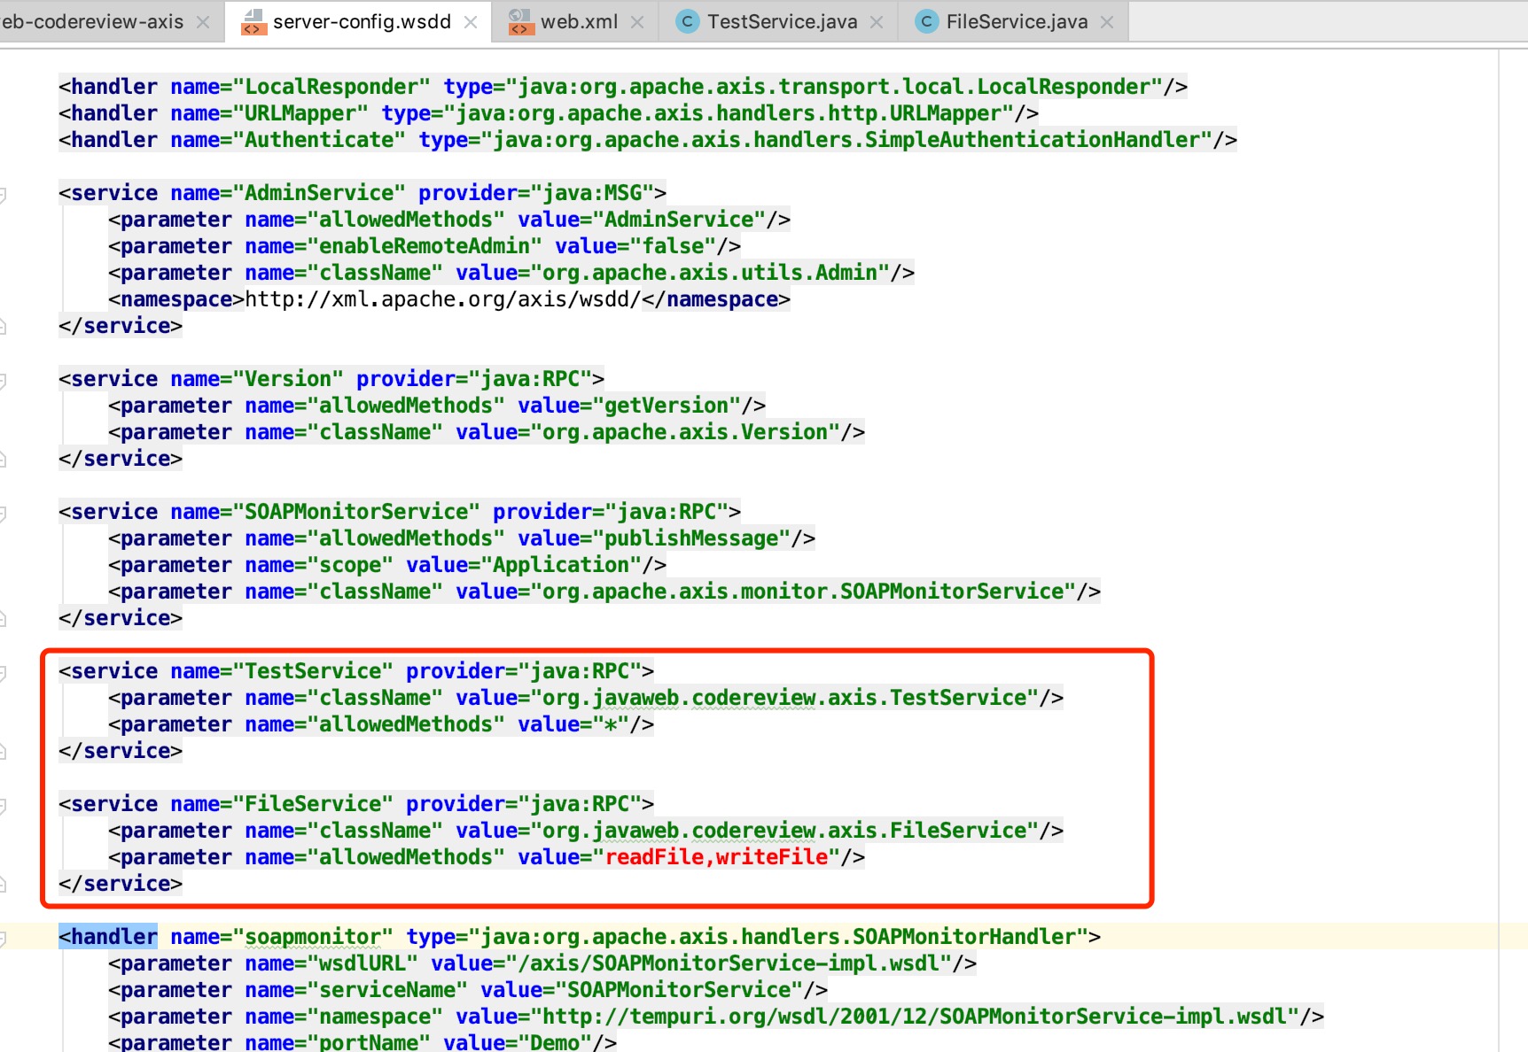Click the "LocalResponder" handler name

click(x=331, y=87)
